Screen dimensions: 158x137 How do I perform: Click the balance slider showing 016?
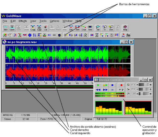tap(144, 89)
